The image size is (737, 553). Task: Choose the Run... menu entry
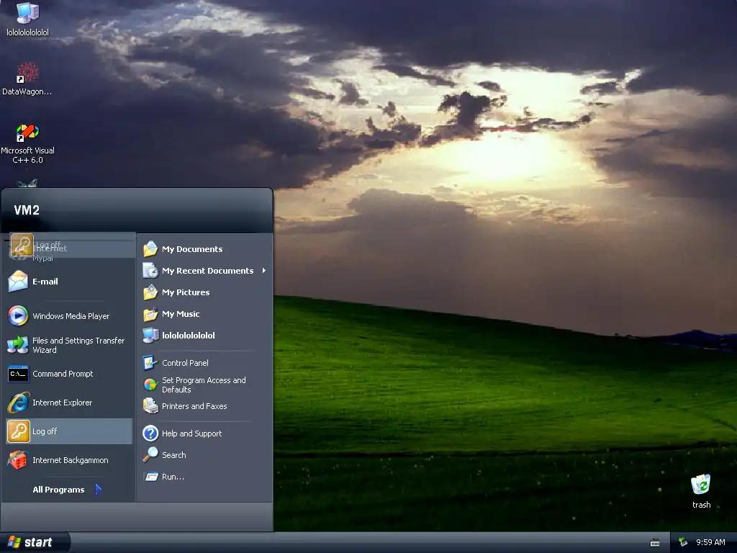coord(205,477)
